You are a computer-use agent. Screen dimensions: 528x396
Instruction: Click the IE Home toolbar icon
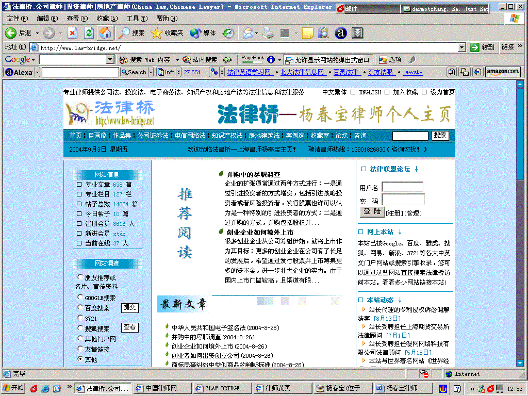(105, 33)
